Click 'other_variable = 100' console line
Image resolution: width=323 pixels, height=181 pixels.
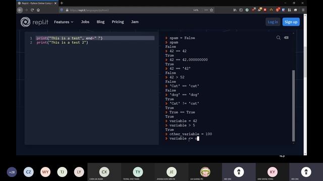191,134
